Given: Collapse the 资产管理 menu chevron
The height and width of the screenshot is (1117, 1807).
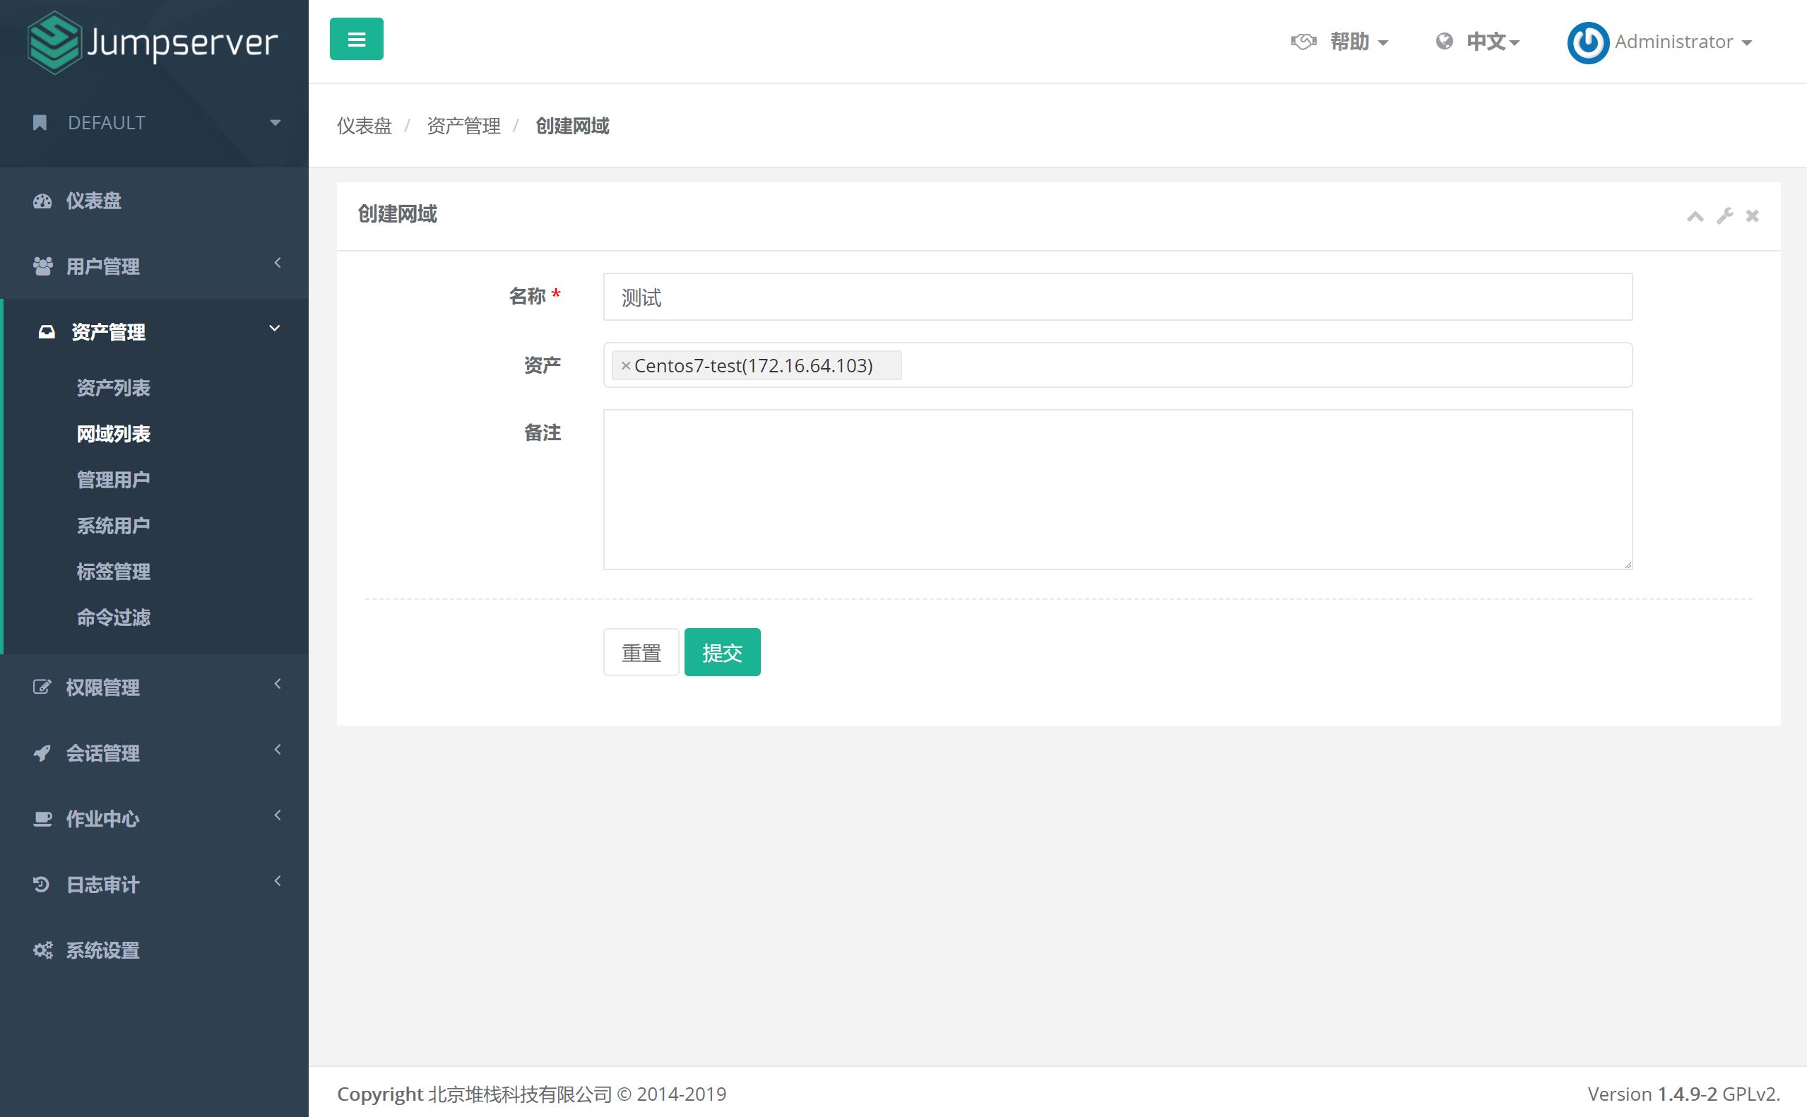Looking at the screenshot, I should click(275, 328).
